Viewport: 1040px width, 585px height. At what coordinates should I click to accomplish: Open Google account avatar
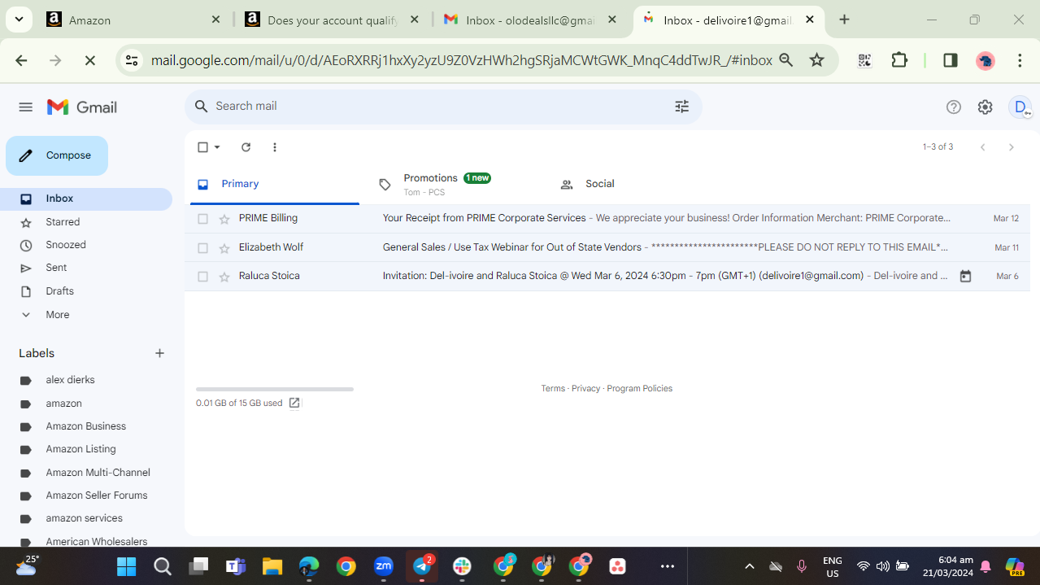(x=1020, y=107)
